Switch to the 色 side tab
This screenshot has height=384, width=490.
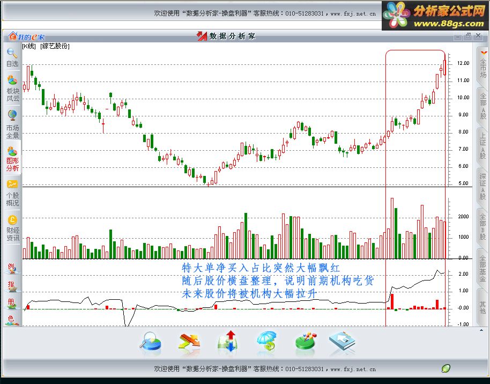pos(12,319)
